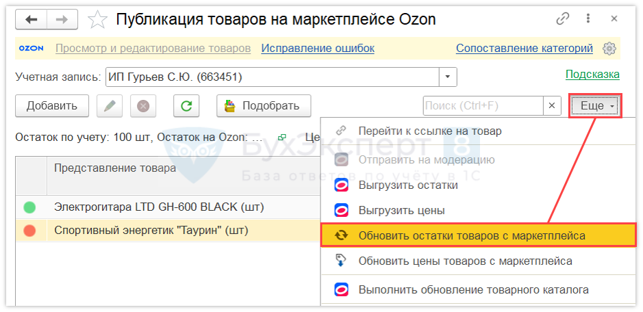Close the Ozon publication form
Viewport: 643px width, 312px height.
(x=614, y=19)
